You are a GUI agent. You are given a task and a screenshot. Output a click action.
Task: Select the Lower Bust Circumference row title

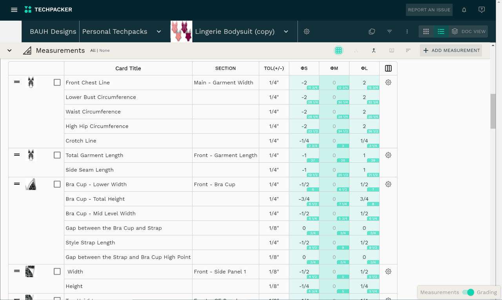[101, 97]
